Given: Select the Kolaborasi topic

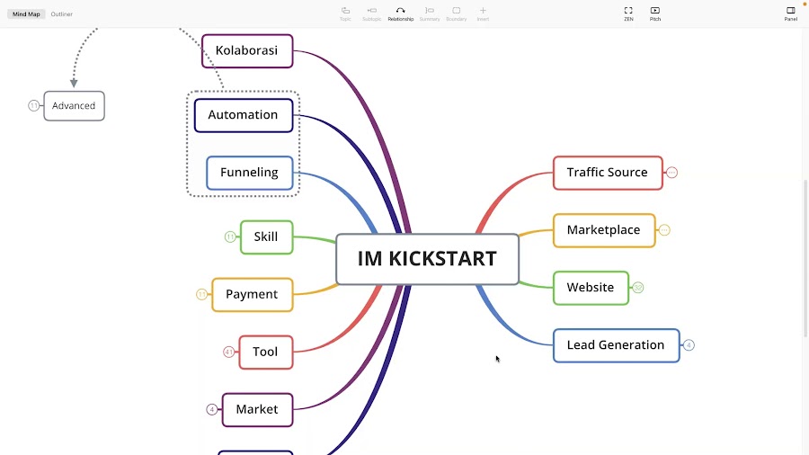Looking at the screenshot, I should [247, 50].
